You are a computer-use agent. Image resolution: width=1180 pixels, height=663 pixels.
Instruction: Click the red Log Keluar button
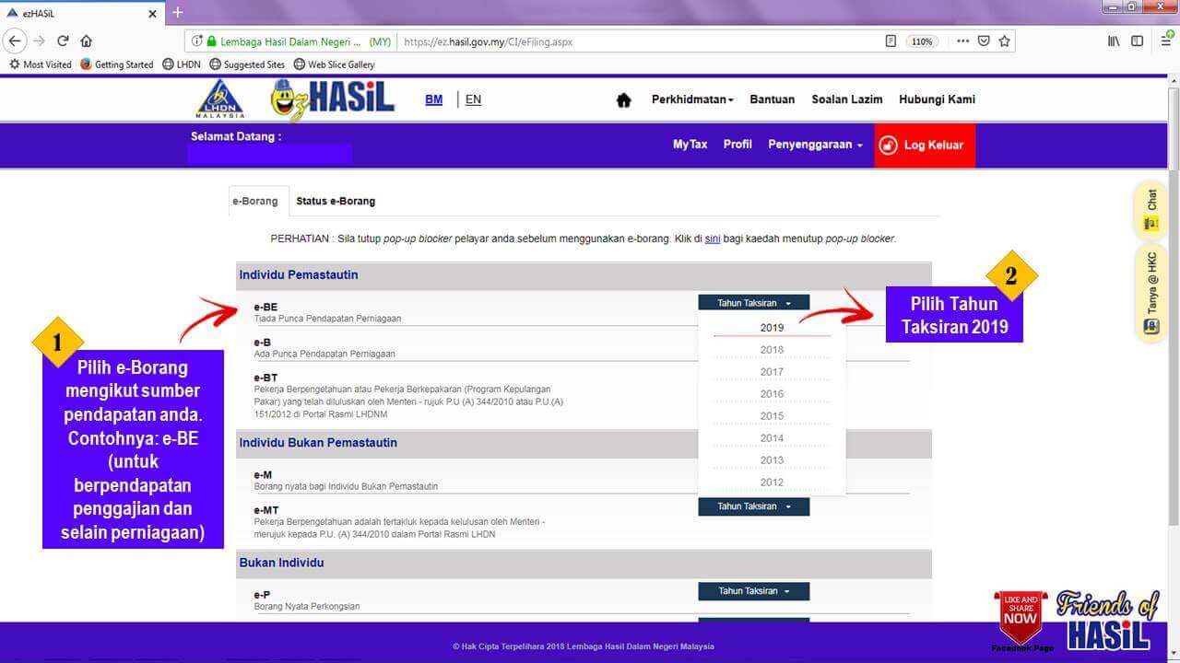pos(925,145)
